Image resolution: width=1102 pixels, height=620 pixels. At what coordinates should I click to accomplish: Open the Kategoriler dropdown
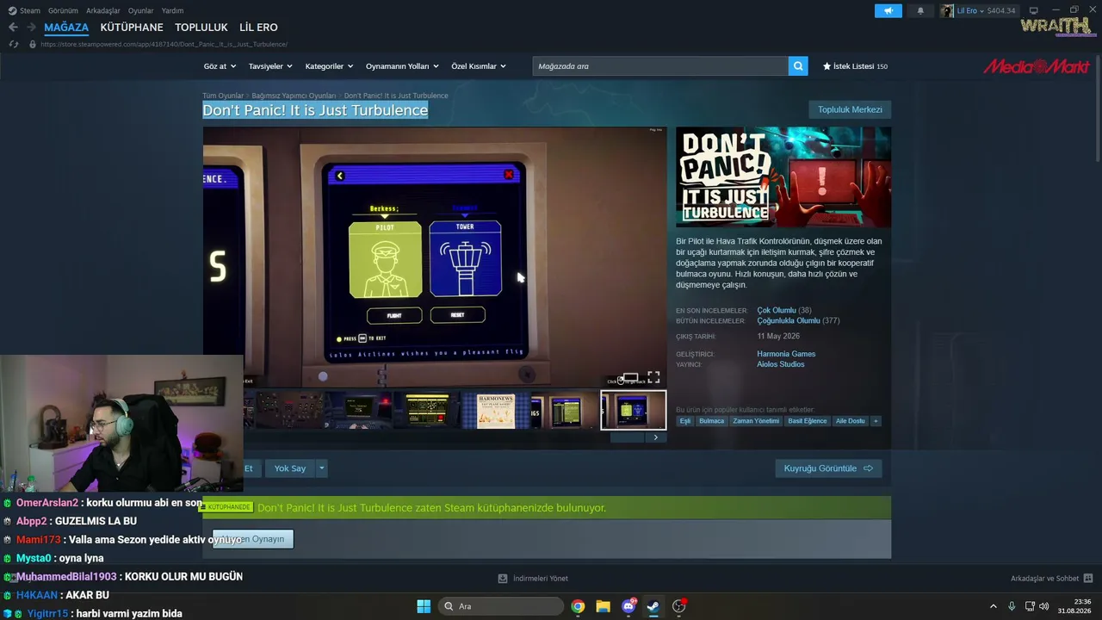click(x=330, y=66)
